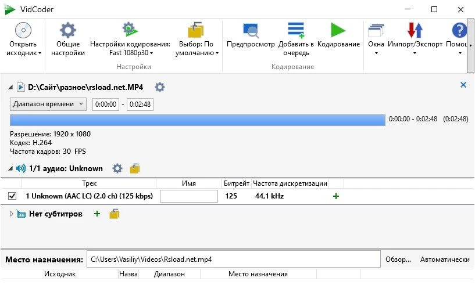
Task: Click the Browse destination button
Action: [398, 259]
